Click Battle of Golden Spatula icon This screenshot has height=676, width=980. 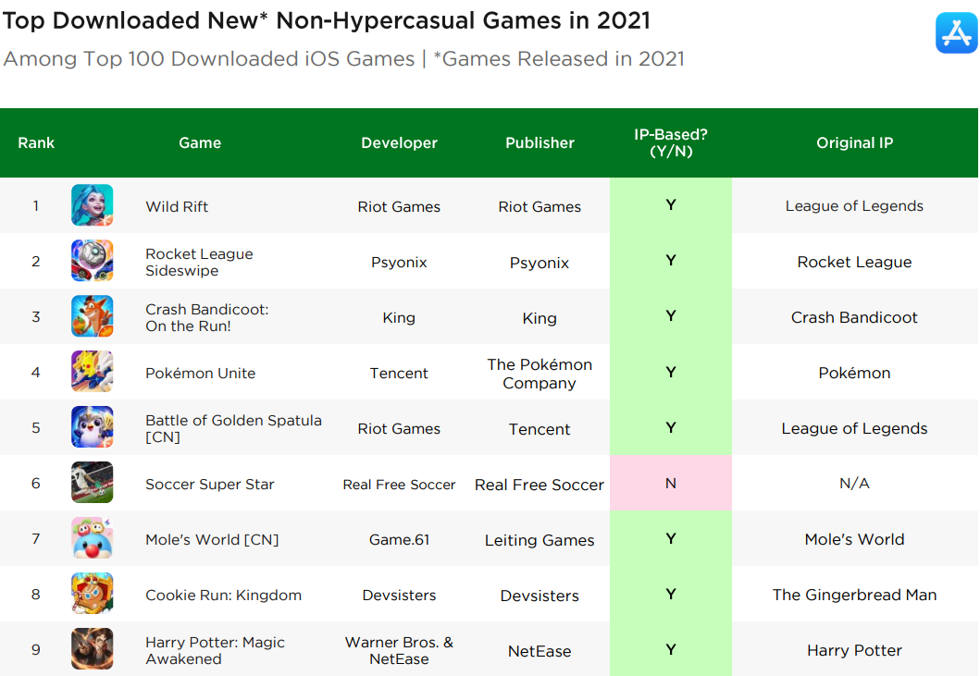click(x=93, y=427)
